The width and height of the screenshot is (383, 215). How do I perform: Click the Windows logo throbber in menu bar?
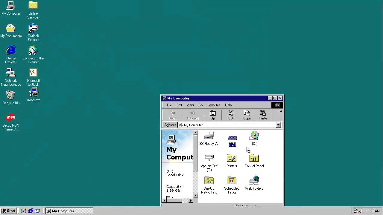[277, 105]
